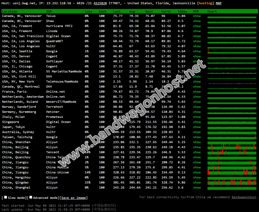This screenshot has height=212, width=259.
Task: Click the Worst column header
Action: 166,12
